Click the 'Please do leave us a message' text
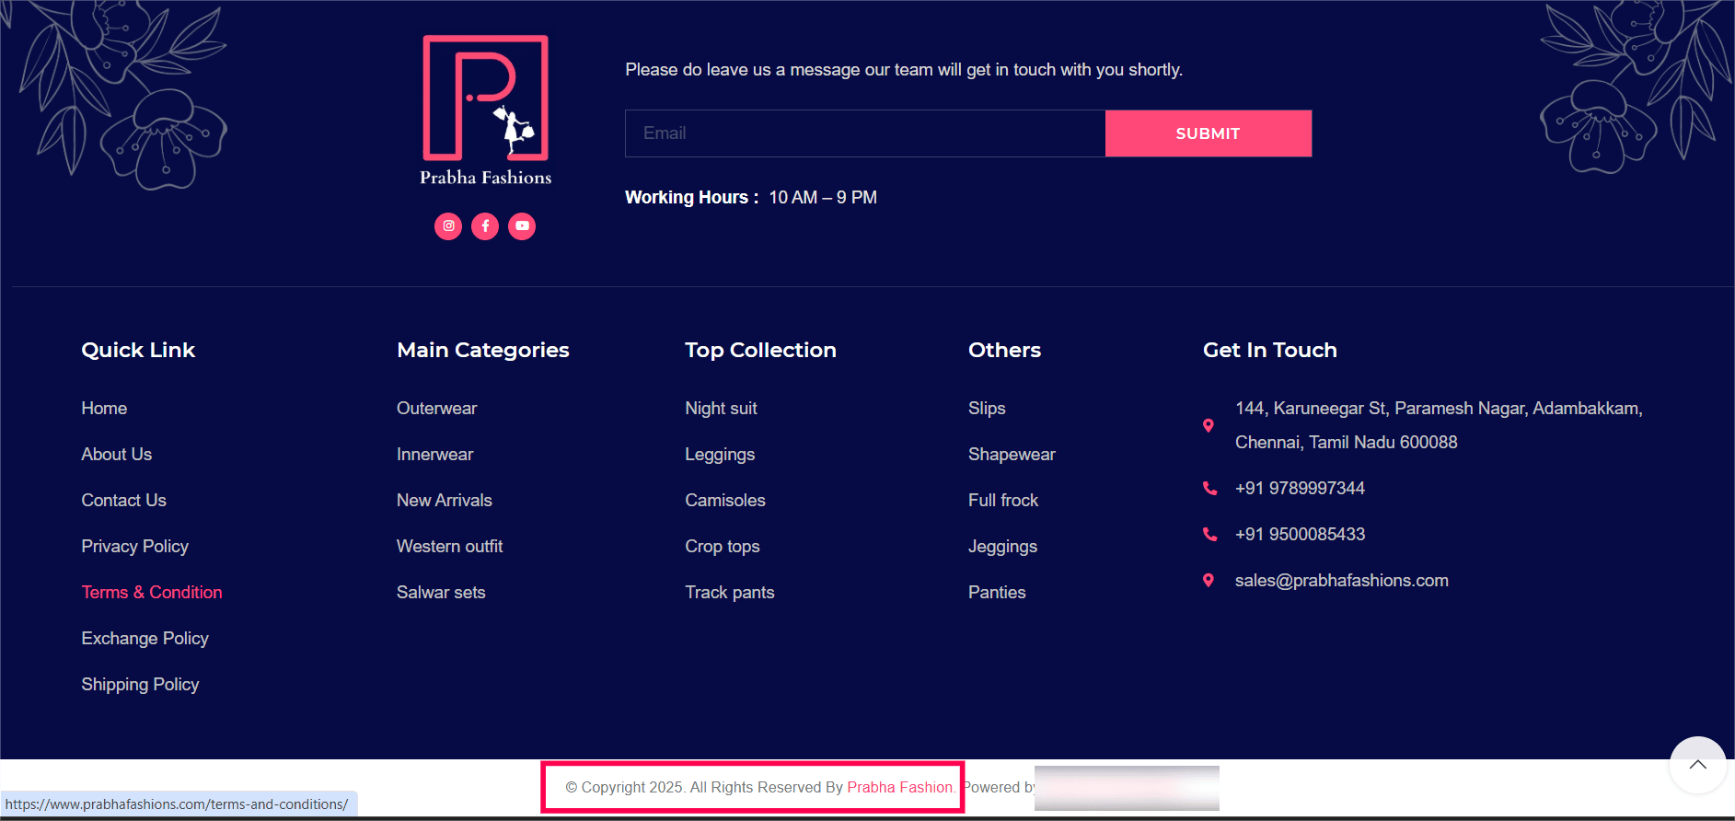1735x821 pixels. click(x=904, y=70)
